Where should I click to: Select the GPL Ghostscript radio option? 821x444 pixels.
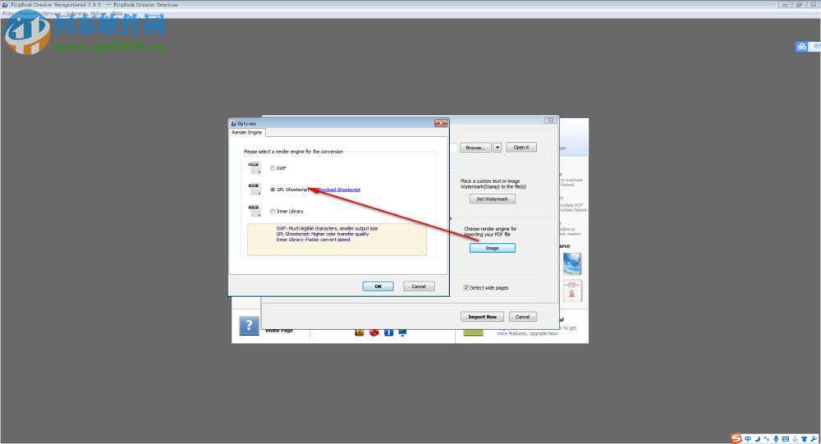pos(273,190)
